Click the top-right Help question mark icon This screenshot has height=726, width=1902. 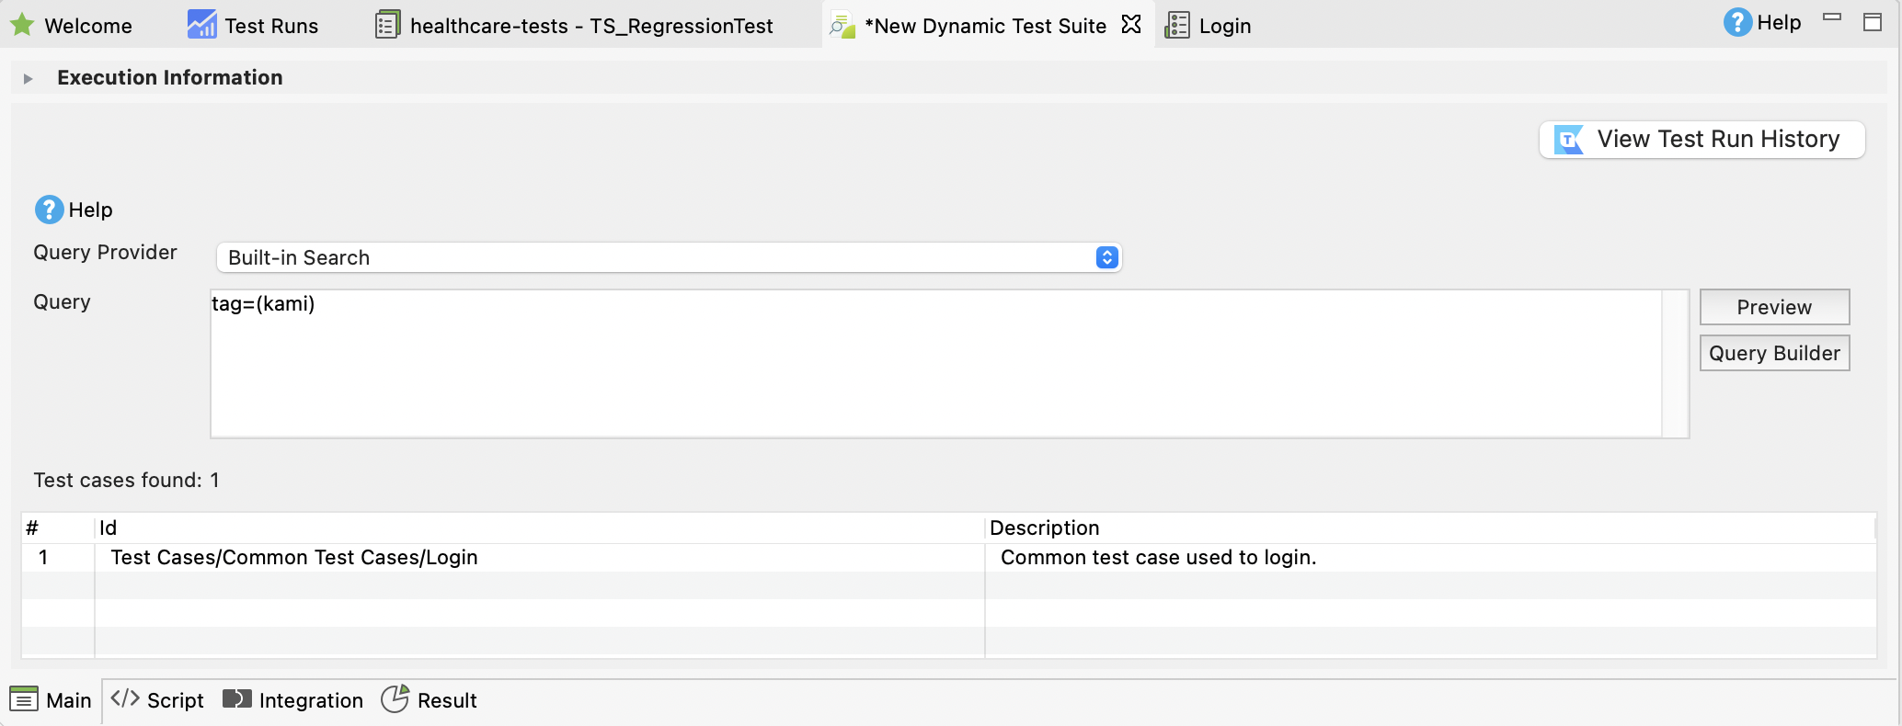pos(1736,23)
